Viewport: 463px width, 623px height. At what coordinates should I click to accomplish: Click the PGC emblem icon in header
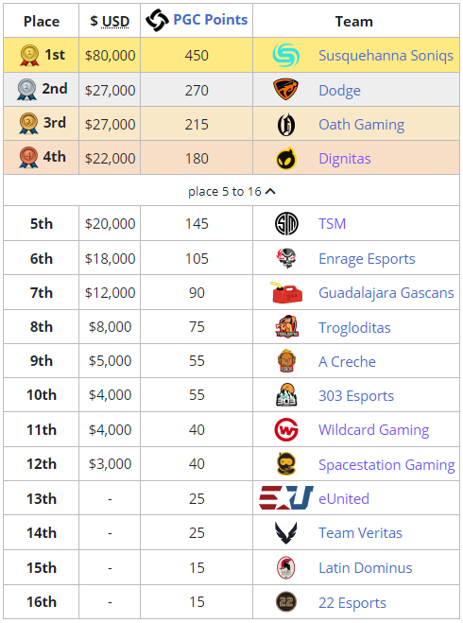click(157, 20)
